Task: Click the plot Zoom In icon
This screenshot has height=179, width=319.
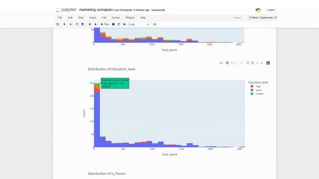Action: (x=248, y=63)
